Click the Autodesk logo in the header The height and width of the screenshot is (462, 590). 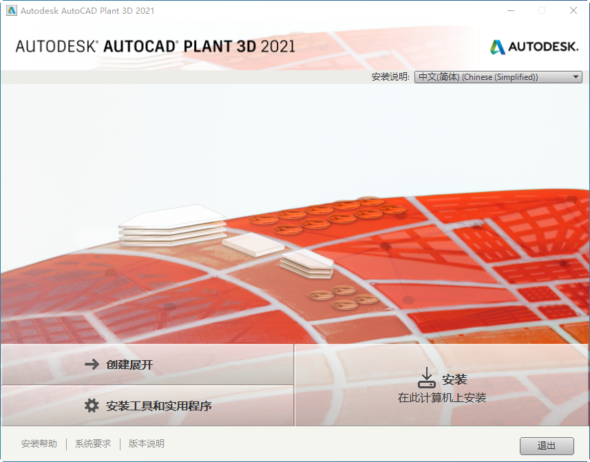point(534,47)
